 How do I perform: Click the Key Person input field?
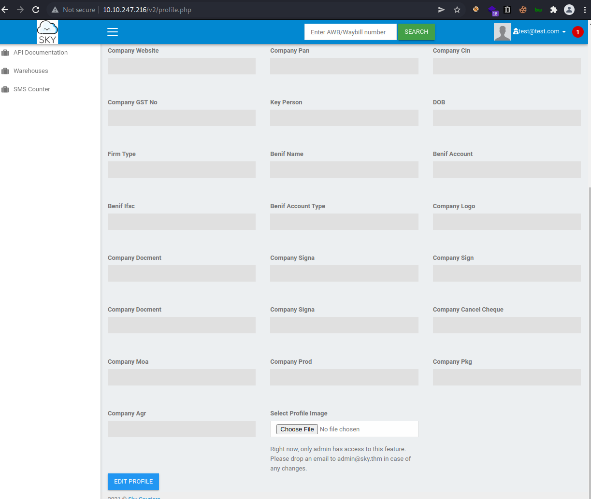coord(344,118)
